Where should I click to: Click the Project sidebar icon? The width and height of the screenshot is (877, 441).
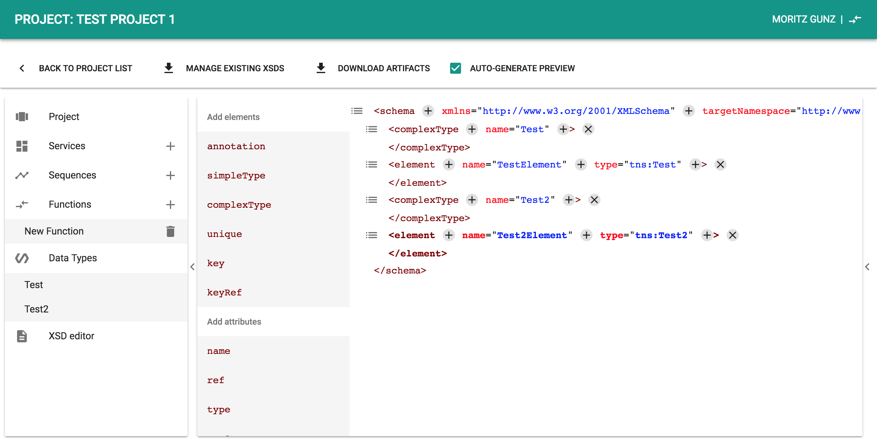tap(22, 117)
